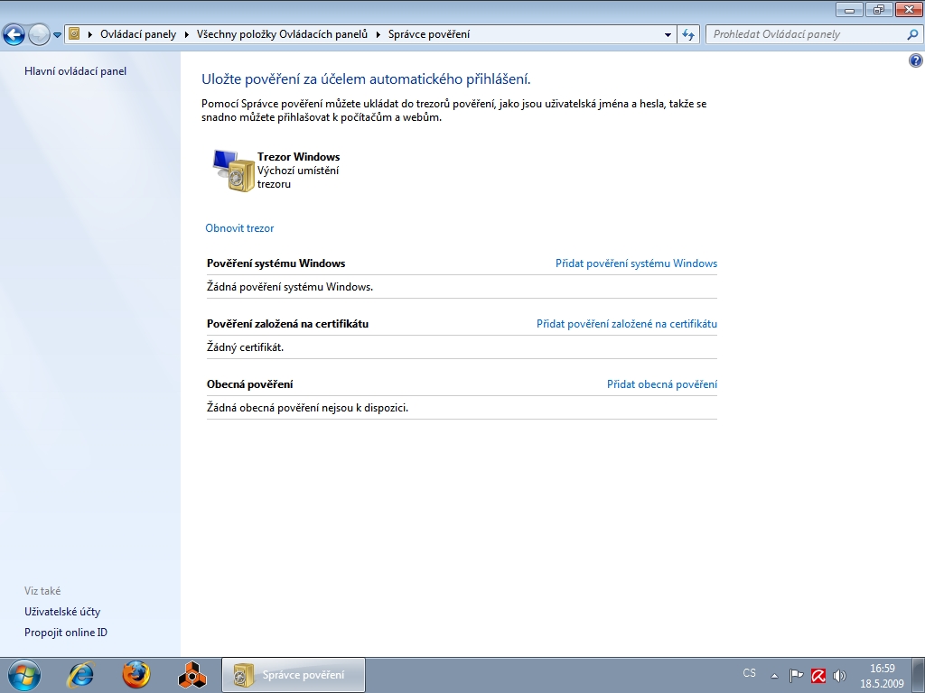925x693 pixels.
Task: Click the Pověření systému Windows heading
Action: click(276, 263)
